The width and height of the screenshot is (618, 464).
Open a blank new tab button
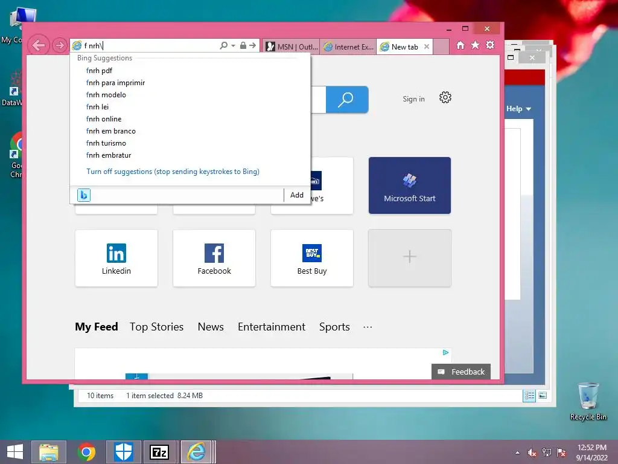click(x=441, y=47)
